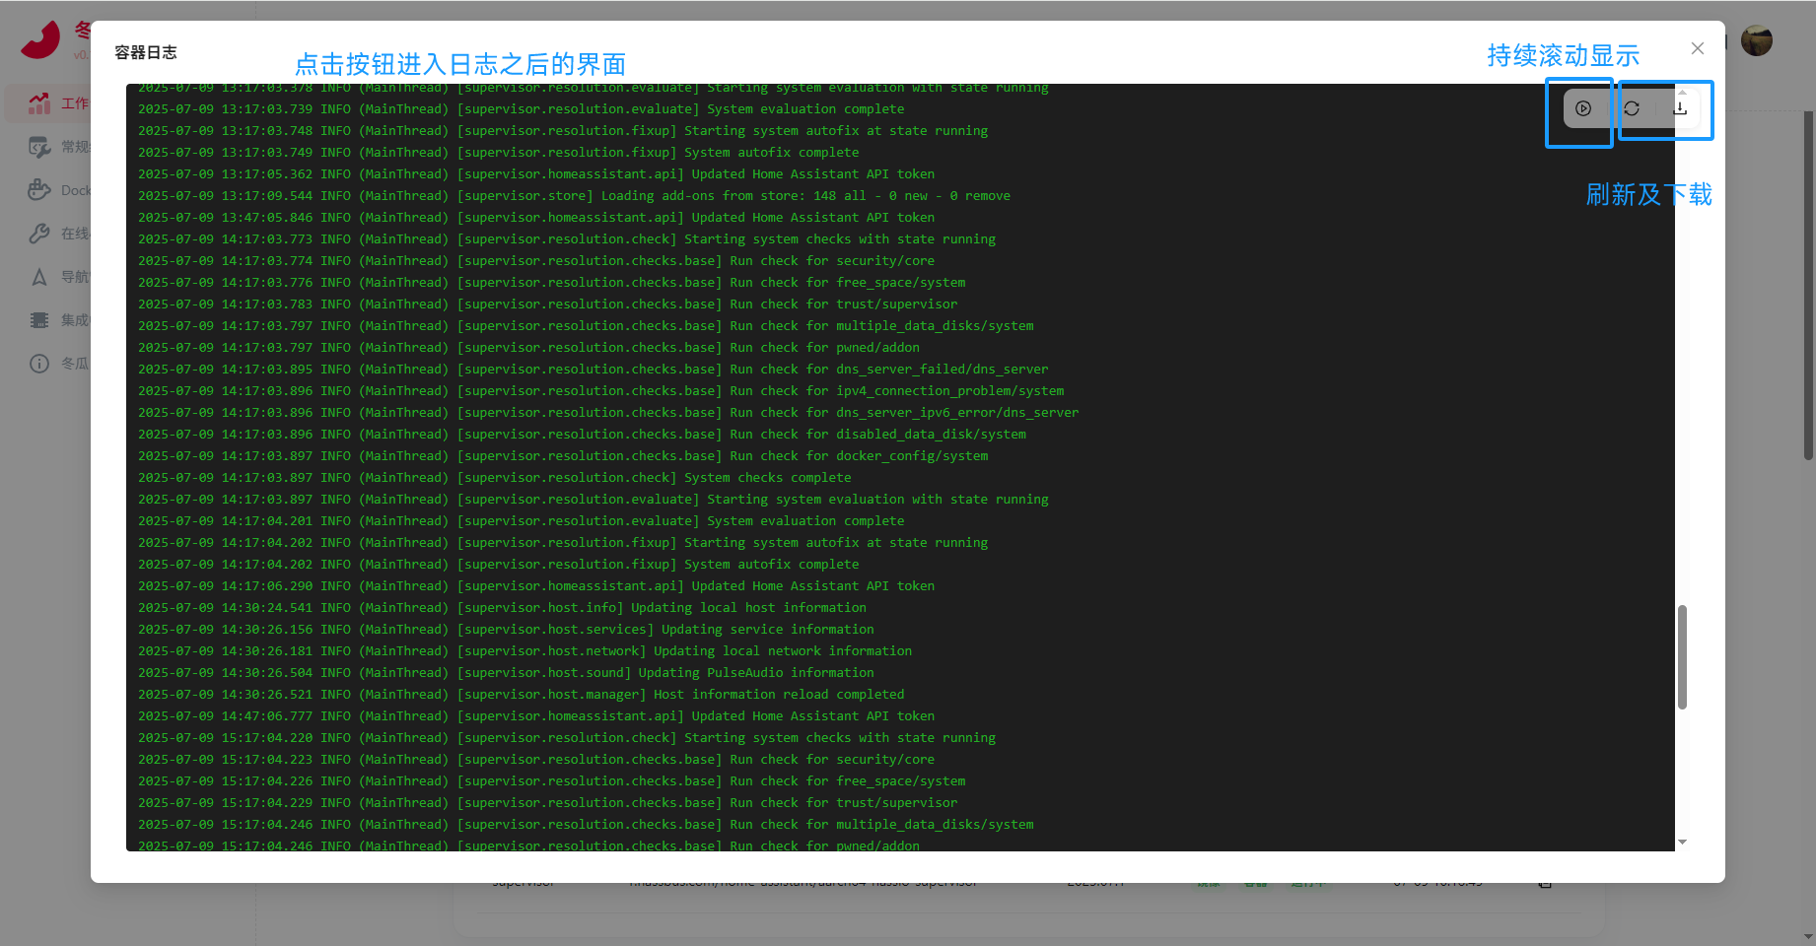This screenshot has height=946, width=1816.
Task: Click the log line timestamped 14:17:04.201
Action: point(521,521)
